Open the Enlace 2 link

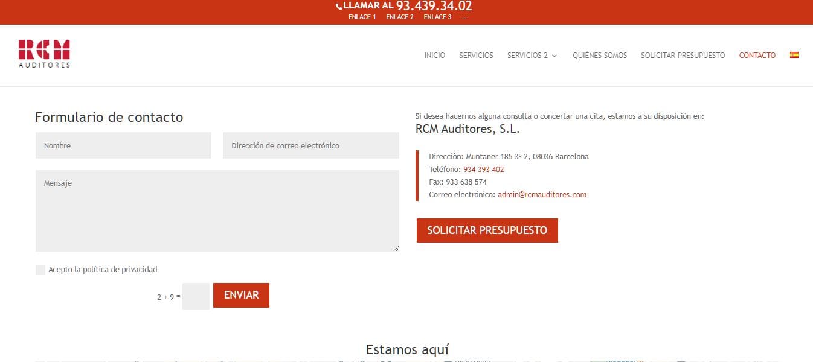click(399, 17)
